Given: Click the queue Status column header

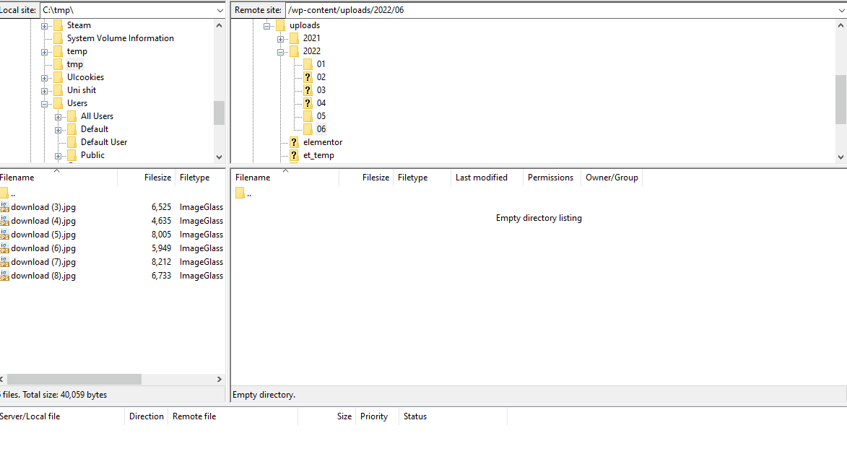Looking at the screenshot, I should pos(453,416).
